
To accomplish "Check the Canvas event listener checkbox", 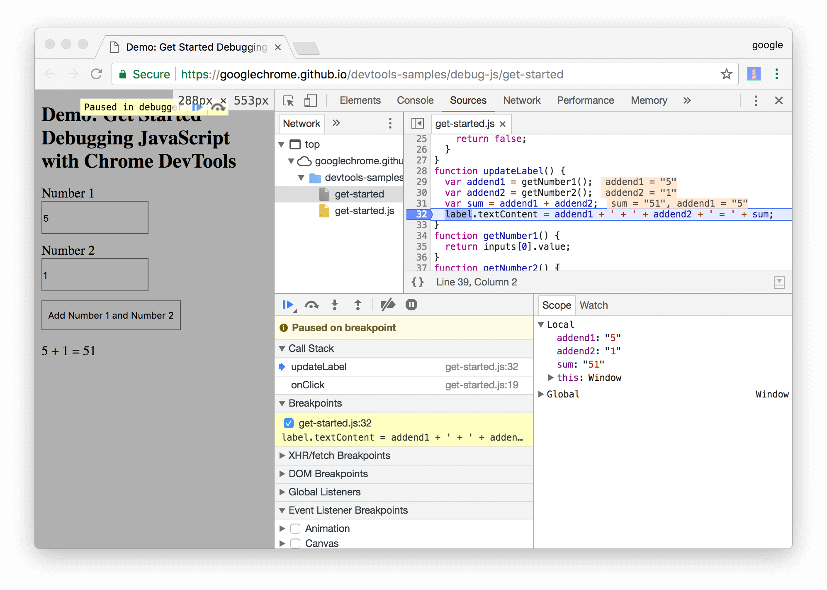I will click(x=295, y=543).
